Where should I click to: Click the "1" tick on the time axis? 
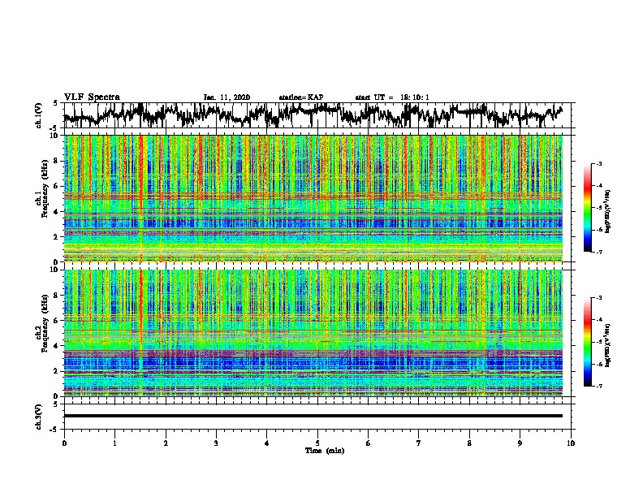pyautogui.click(x=114, y=443)
